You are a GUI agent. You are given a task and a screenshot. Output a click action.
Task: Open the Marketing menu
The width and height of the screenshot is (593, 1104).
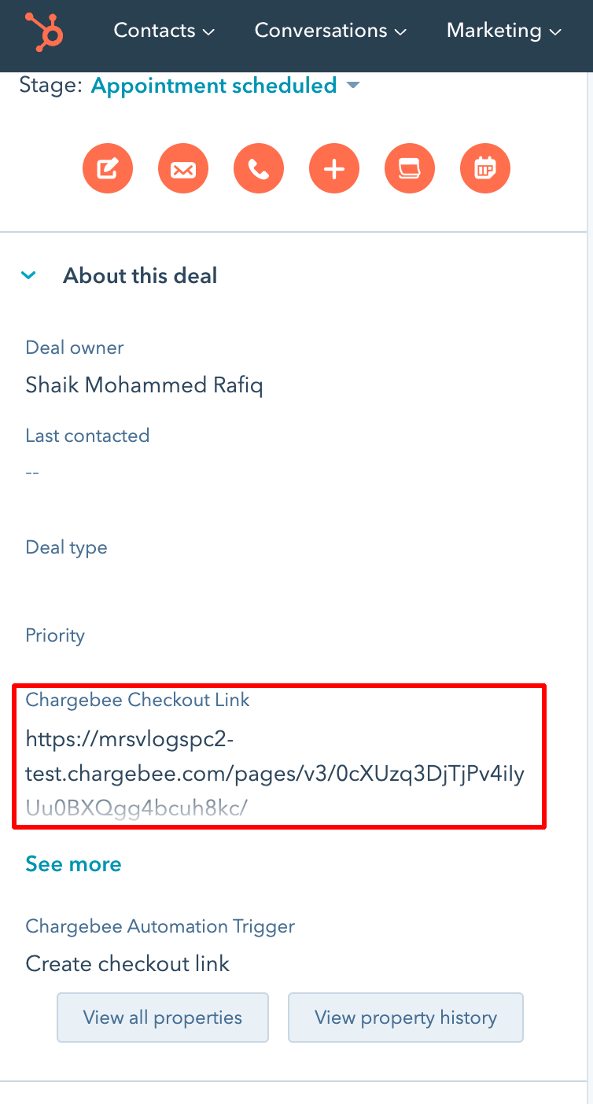pyautogui.click(x=503, y=31)
